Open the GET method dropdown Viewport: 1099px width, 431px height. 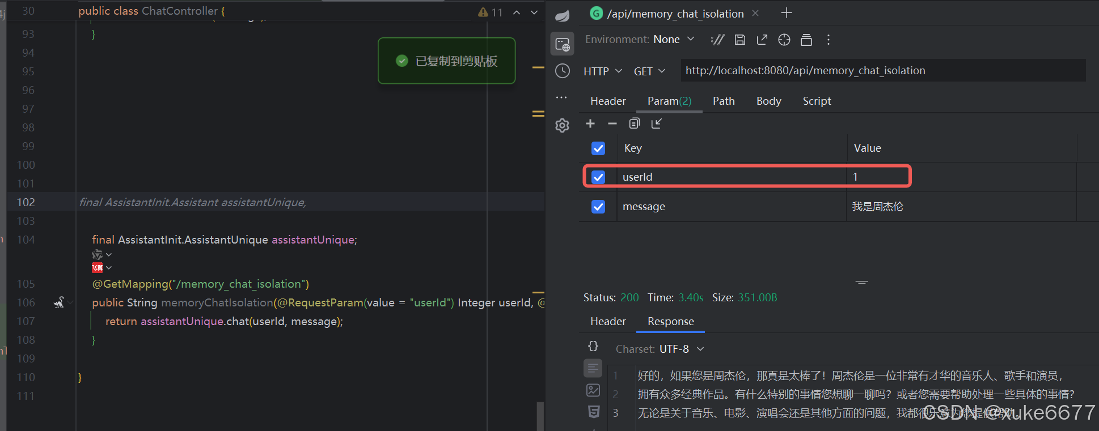649,71
